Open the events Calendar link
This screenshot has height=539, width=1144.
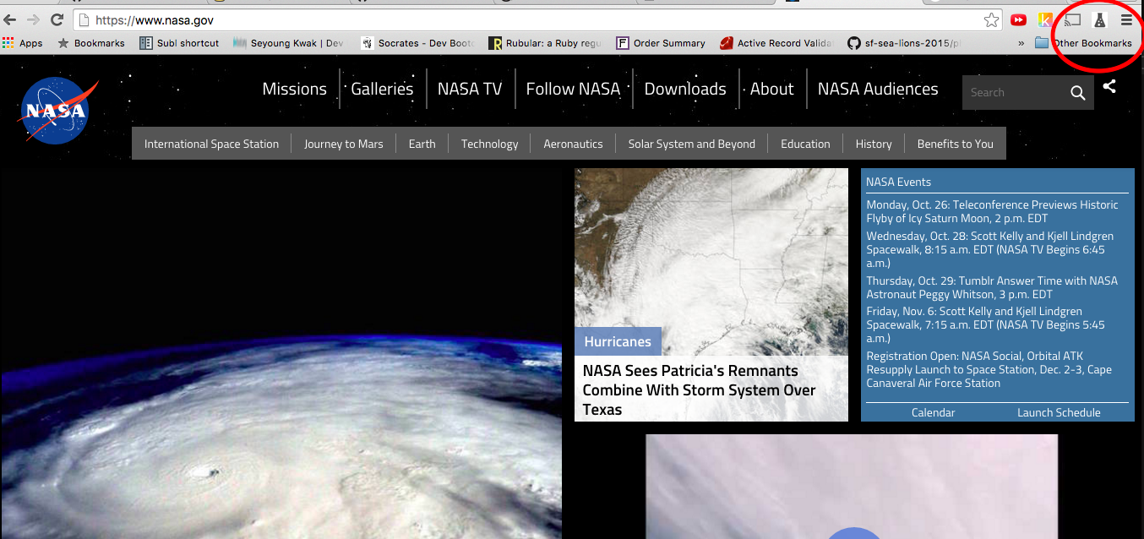933,412
